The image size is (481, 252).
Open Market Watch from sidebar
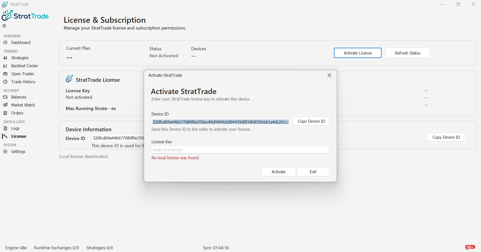point(23,105)
